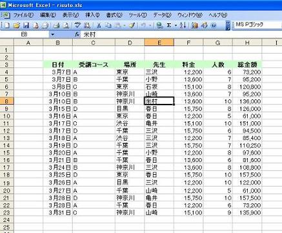
Task: Select the date cell 3月31日
Action: (x=58, y=212)
